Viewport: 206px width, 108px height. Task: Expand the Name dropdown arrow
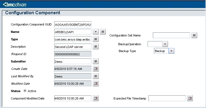(x=96, y=32)
